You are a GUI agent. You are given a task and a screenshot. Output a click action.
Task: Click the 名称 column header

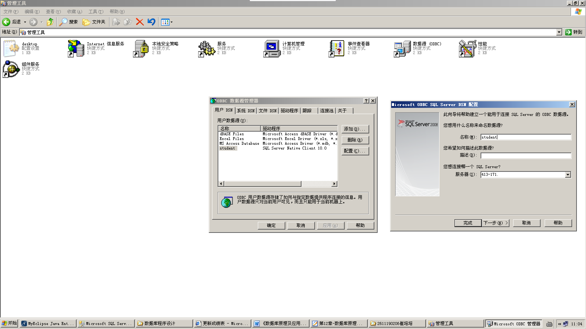pos(240,129)
